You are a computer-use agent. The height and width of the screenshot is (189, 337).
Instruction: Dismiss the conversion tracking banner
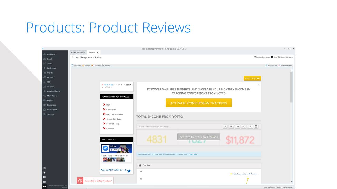(x=259, y=85)
